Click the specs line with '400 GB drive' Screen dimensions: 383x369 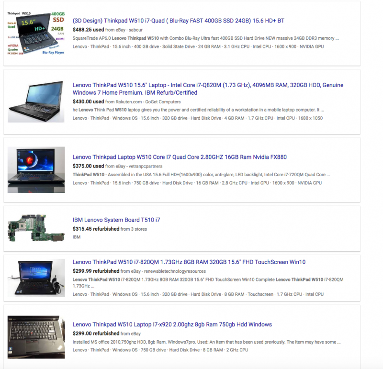198,46
